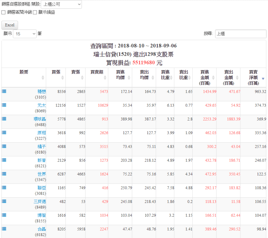Click the list icon beside 元太 (8069)
This screenshot has width=268, height=238.
pos(4,105)
